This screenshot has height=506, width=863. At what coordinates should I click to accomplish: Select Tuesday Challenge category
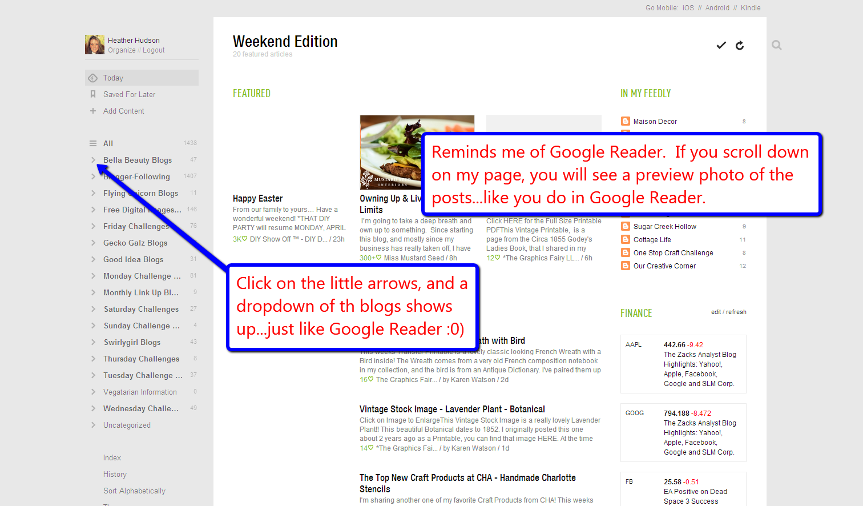(x=143, y=375)
